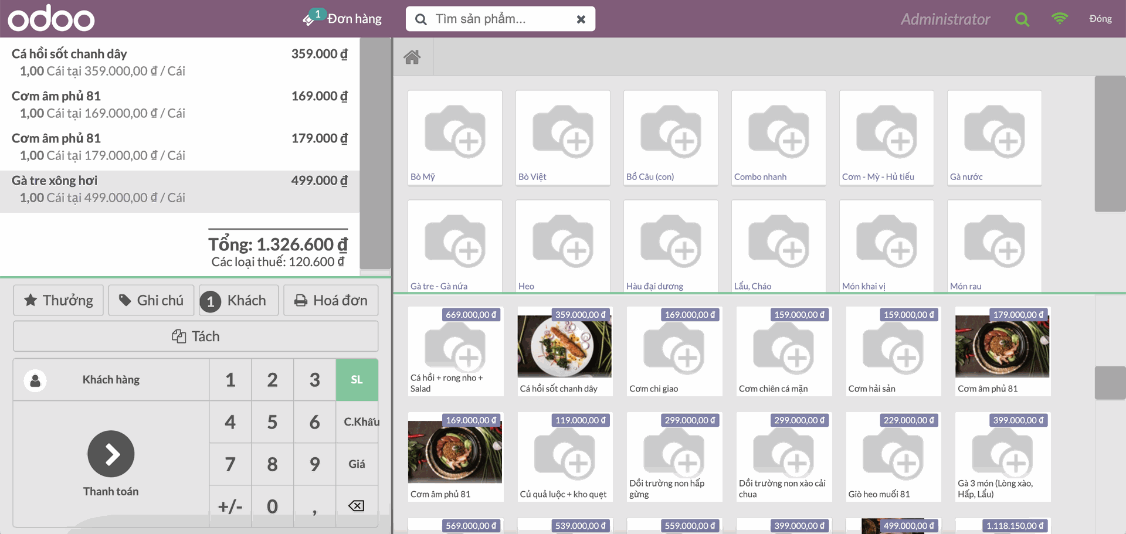Open the Bò Mỹ category
Screen dimensions: 1126x534
pyautogui.click(x=455, y=138)
